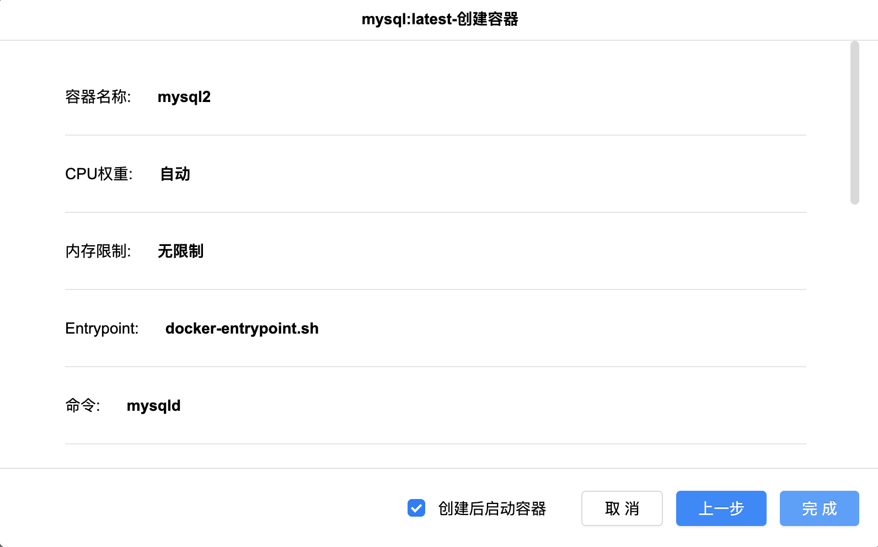
Task: Select the docker-entrypoint.sh value text
Action: (x=242, y=329)
